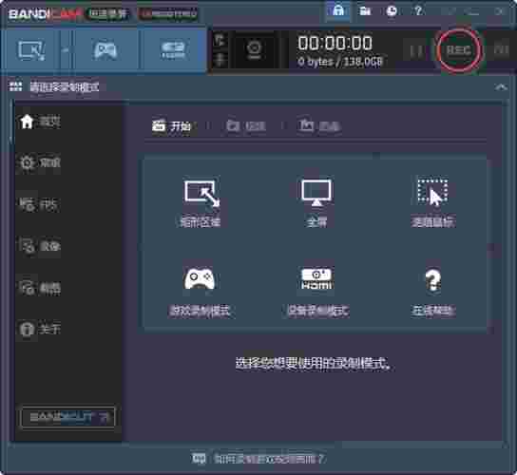Capture a screenshot with camera button
Image resolution: width=517 pixels, height=475 pixels.
tap(501, 50)
